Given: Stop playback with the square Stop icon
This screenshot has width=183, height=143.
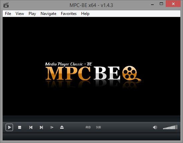Looking at the screenshot, I should coord(20,127).
